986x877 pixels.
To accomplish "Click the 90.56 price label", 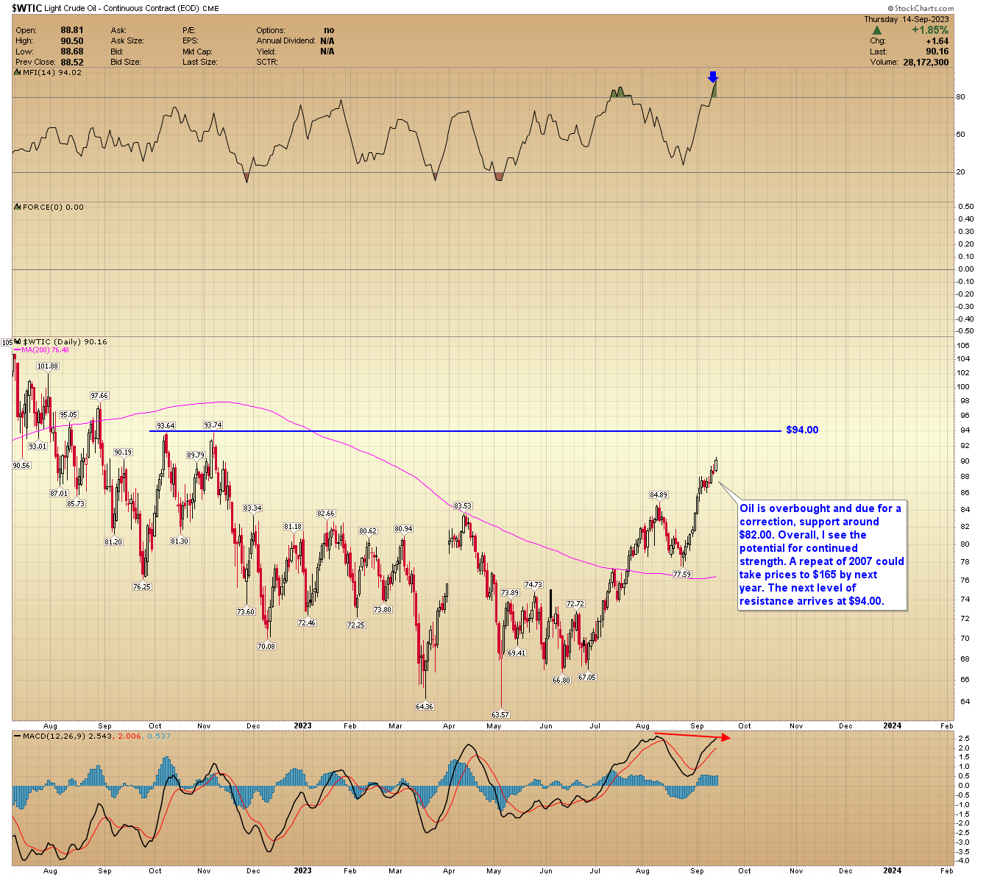I will (x=21, y=466).
